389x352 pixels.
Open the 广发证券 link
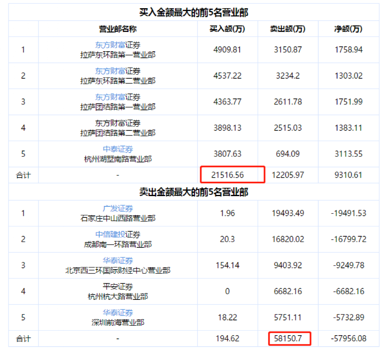coord(118,208)
